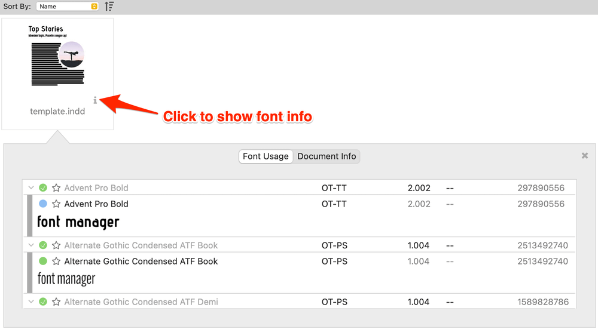Image resolution: width=598 pixels, height=329 pixels.
Task: Select the black Advent Pro Bold font name
Action: point(96,204)
